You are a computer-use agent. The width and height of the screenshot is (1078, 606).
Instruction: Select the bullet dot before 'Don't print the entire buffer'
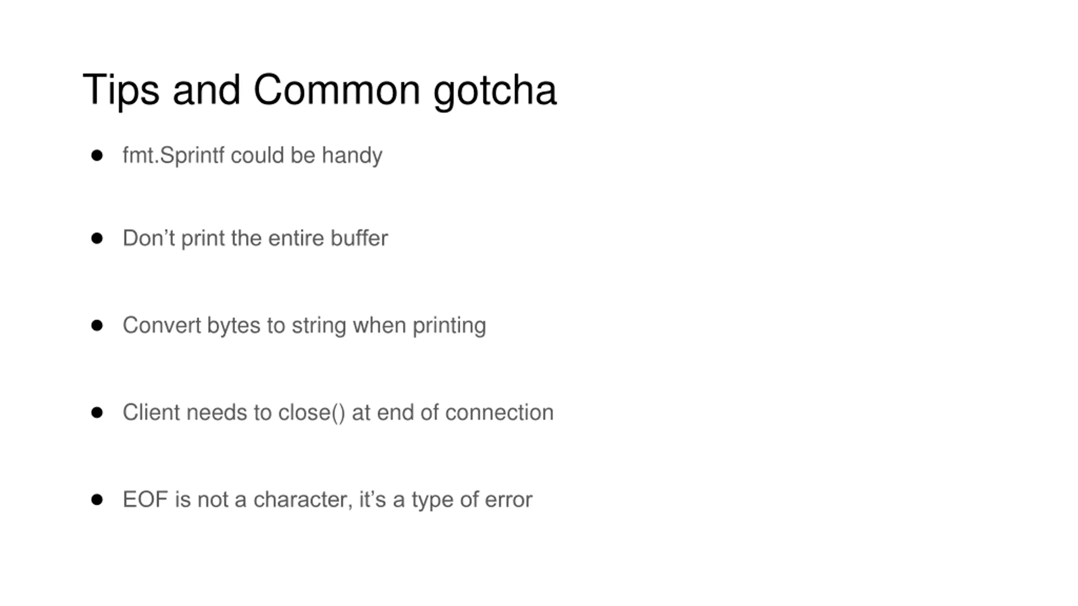(97, 238)
